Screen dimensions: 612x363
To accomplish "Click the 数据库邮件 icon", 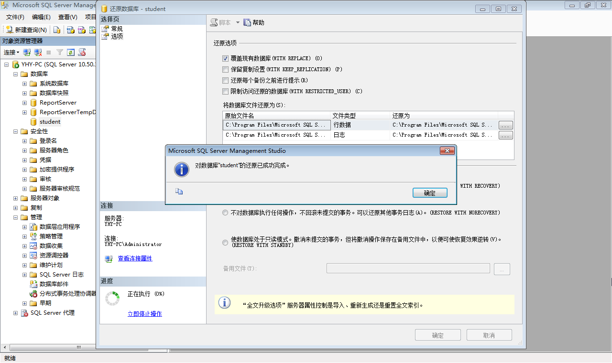I will tap(33, 284).
